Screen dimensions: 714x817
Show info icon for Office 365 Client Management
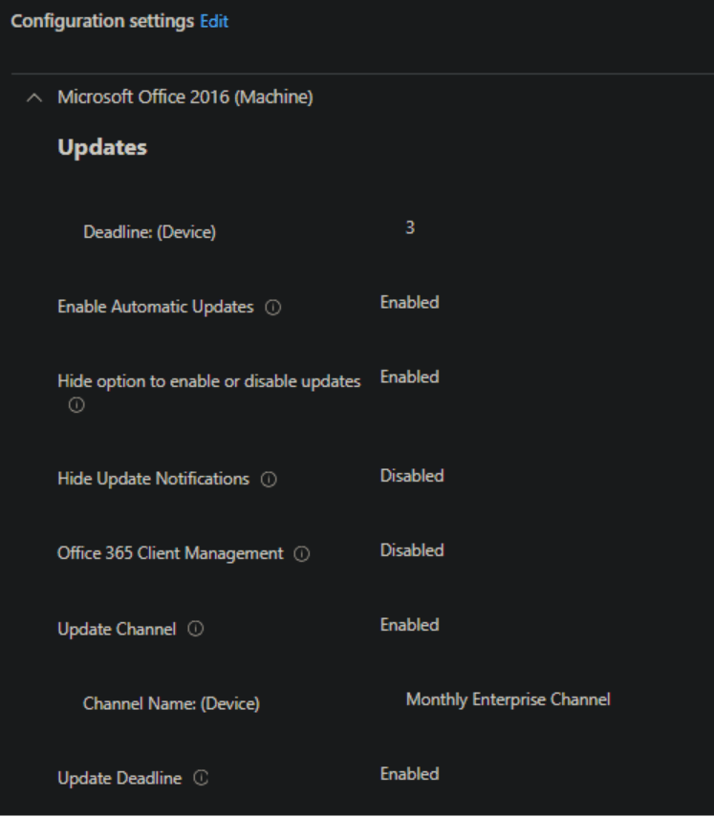(x=302, y=554)
